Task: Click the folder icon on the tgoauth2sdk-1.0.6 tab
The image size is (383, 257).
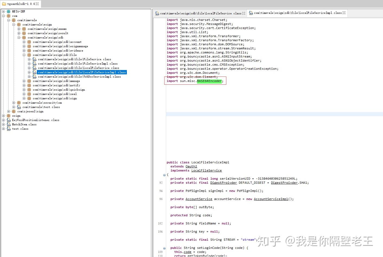Action: pyautogui.click(x=4, y=4)
